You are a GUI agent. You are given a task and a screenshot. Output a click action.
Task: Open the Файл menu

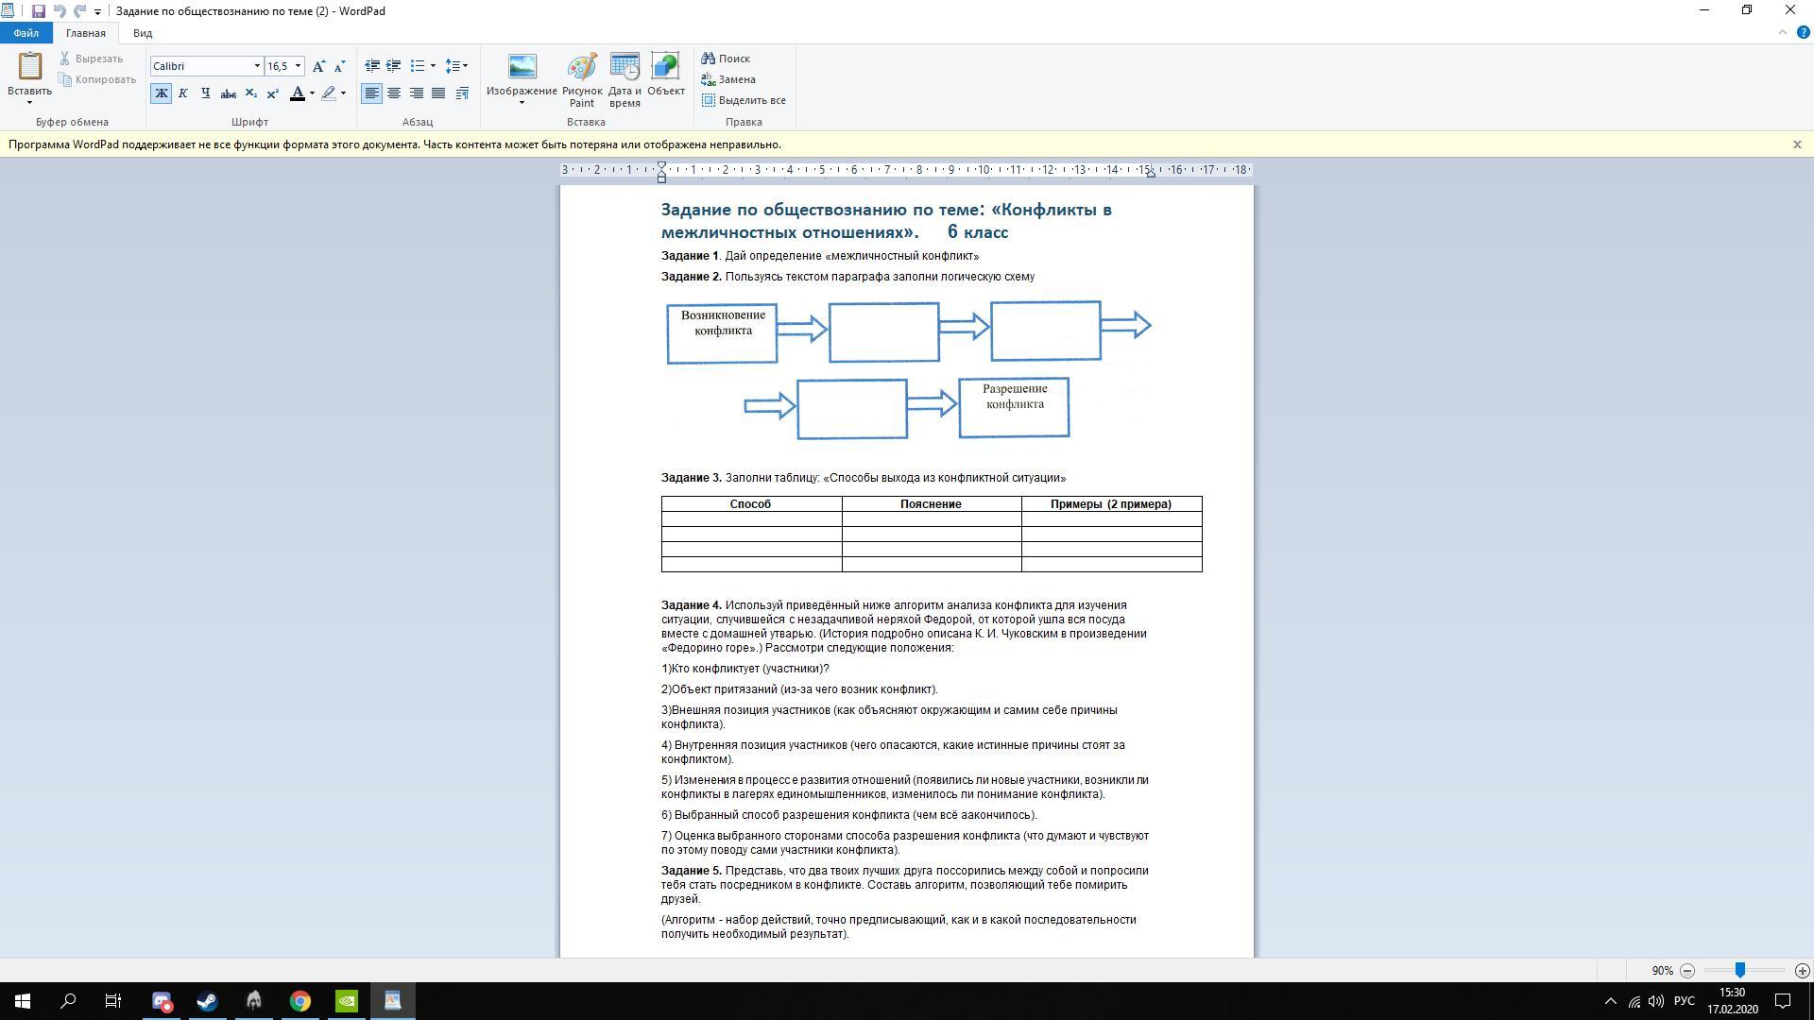tap(26, 33)
